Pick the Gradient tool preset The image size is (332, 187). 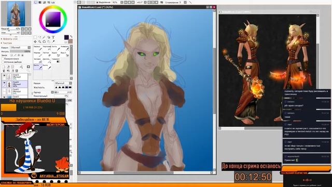click(x=56, y=61)
